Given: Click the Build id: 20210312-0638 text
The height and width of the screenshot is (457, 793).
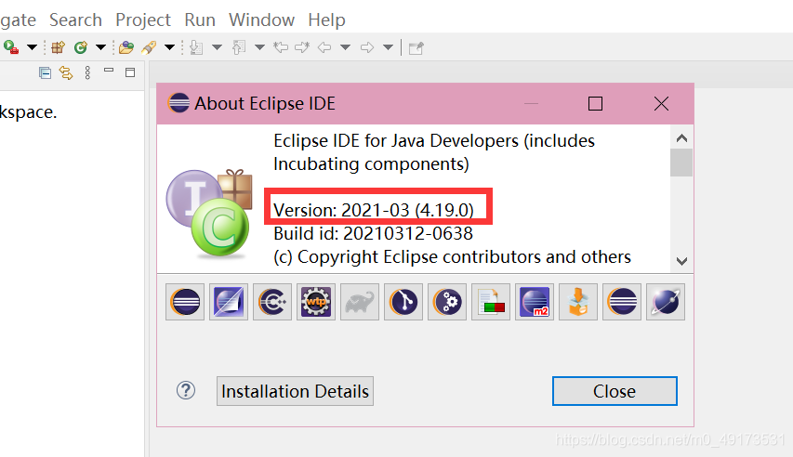Looking at the screenshot, I should click(373, 233).
